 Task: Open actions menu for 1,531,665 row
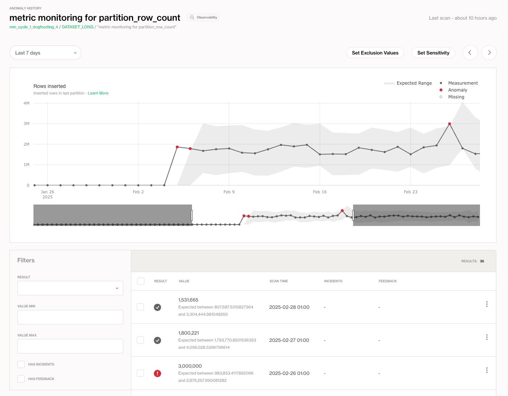487,304
